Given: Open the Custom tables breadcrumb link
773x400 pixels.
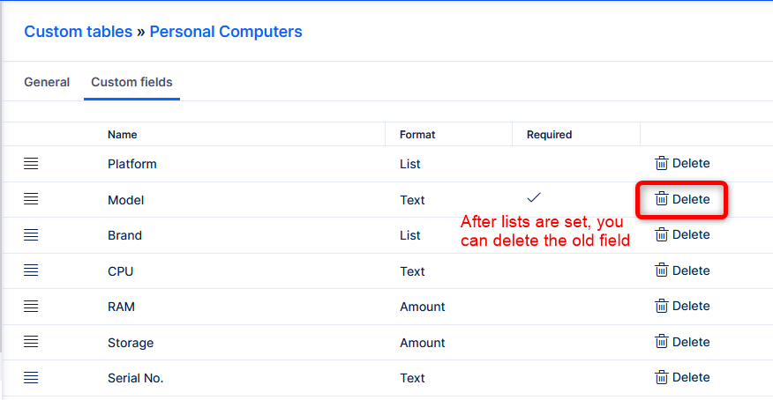Looking at the screenshot, I should tap(78, 32).
